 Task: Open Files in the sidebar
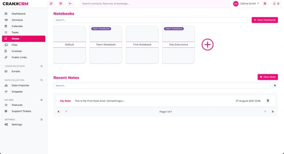pos(24,45)
